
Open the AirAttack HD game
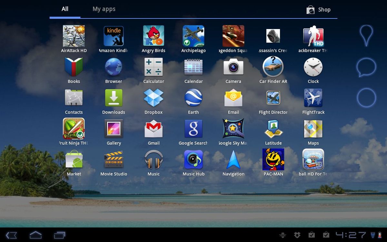[x=74, y=36]
